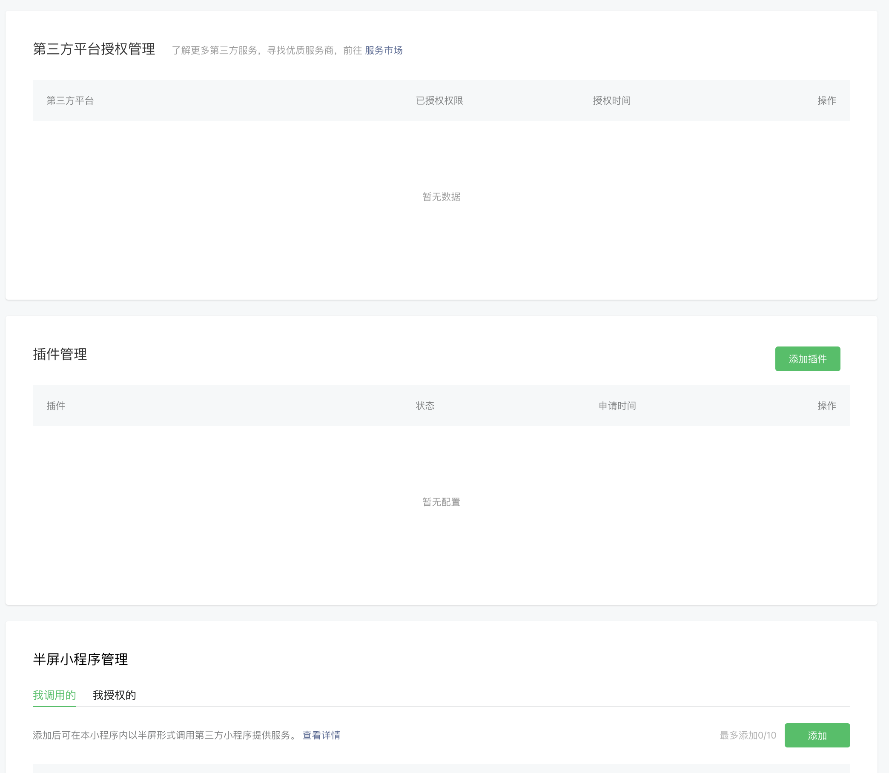Click the 插件管理 heading

(60, 354)
